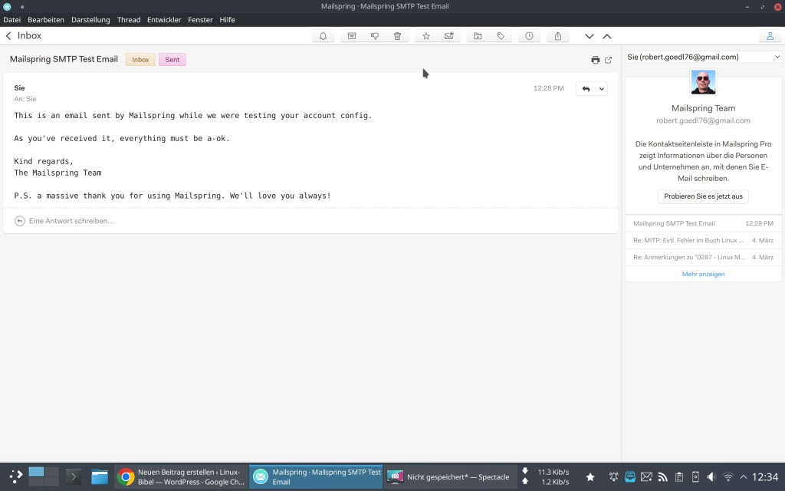The width and height of the screenshot is (785, 491).
Task: Open 'Re: MITP: Evtl. Fehler im Buch Linux' thread
Action: pyautogui.click(x=703, y=240)
